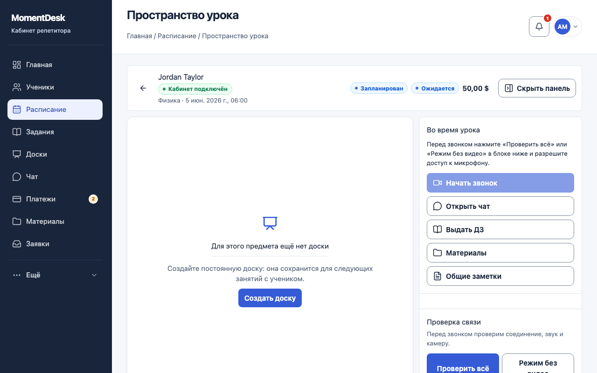This screenshot has height=373, width=597.
Task: Select Задания in the sidebar
Action: tap(55, 132)
